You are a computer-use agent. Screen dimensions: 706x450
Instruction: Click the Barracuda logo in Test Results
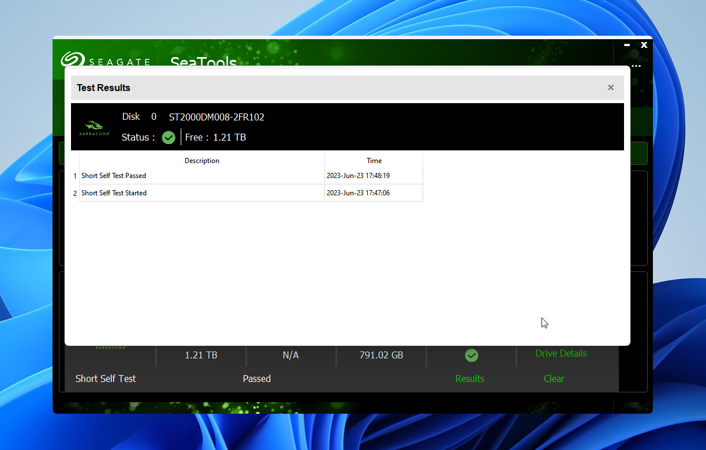pos(94,127)
